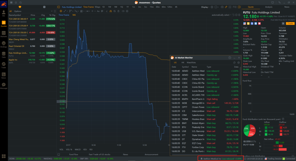Open the Display dropdown

(205, 7)
